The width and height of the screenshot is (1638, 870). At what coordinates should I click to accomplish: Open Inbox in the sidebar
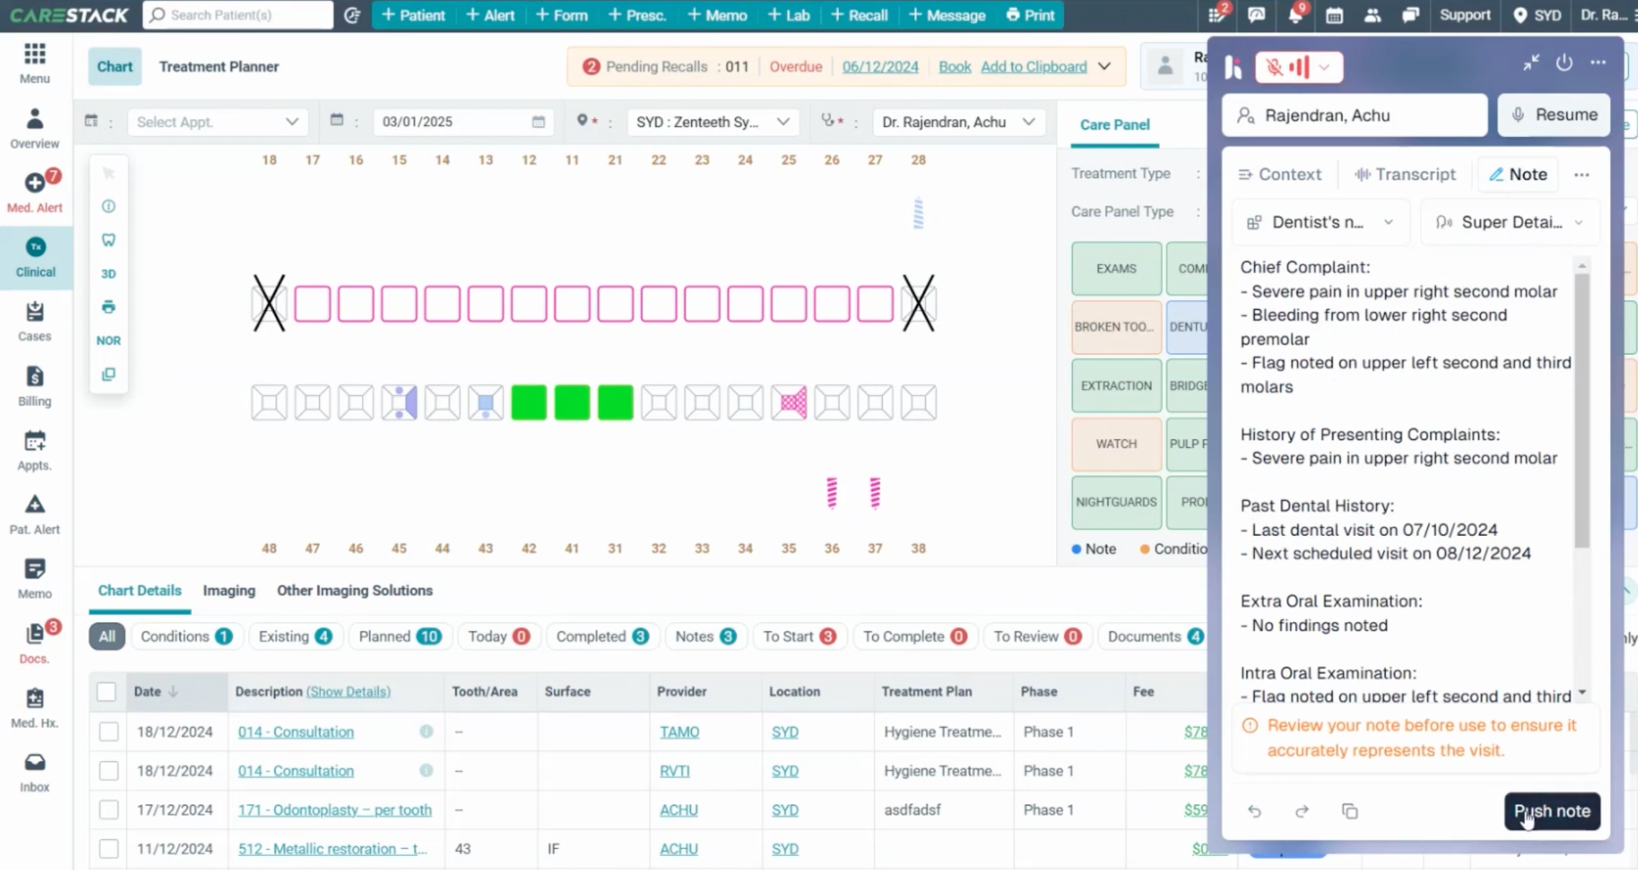pos(35,773)
